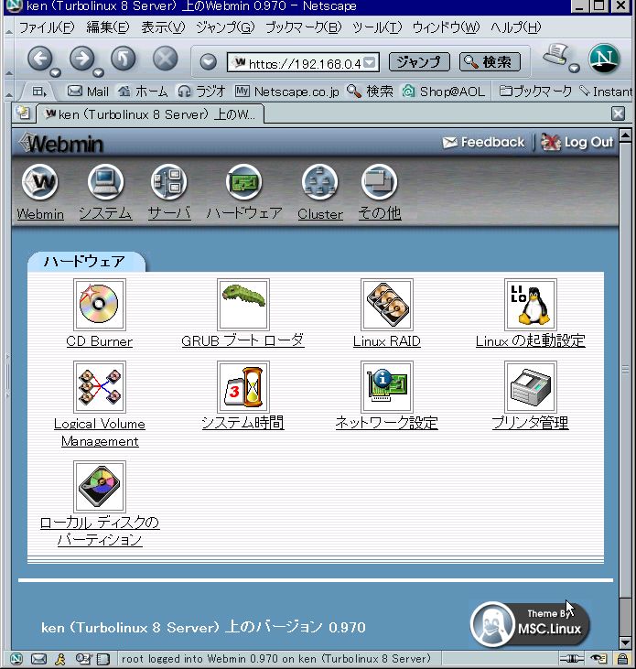This screenshot has height=669, width=636.
Task: Click the vertical scrollbar up arrow
Action: (x=625, y=136)
